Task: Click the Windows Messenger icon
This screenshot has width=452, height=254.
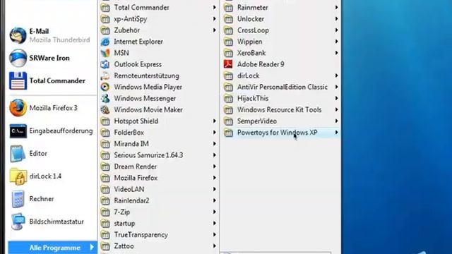Action: click(105, 99)
